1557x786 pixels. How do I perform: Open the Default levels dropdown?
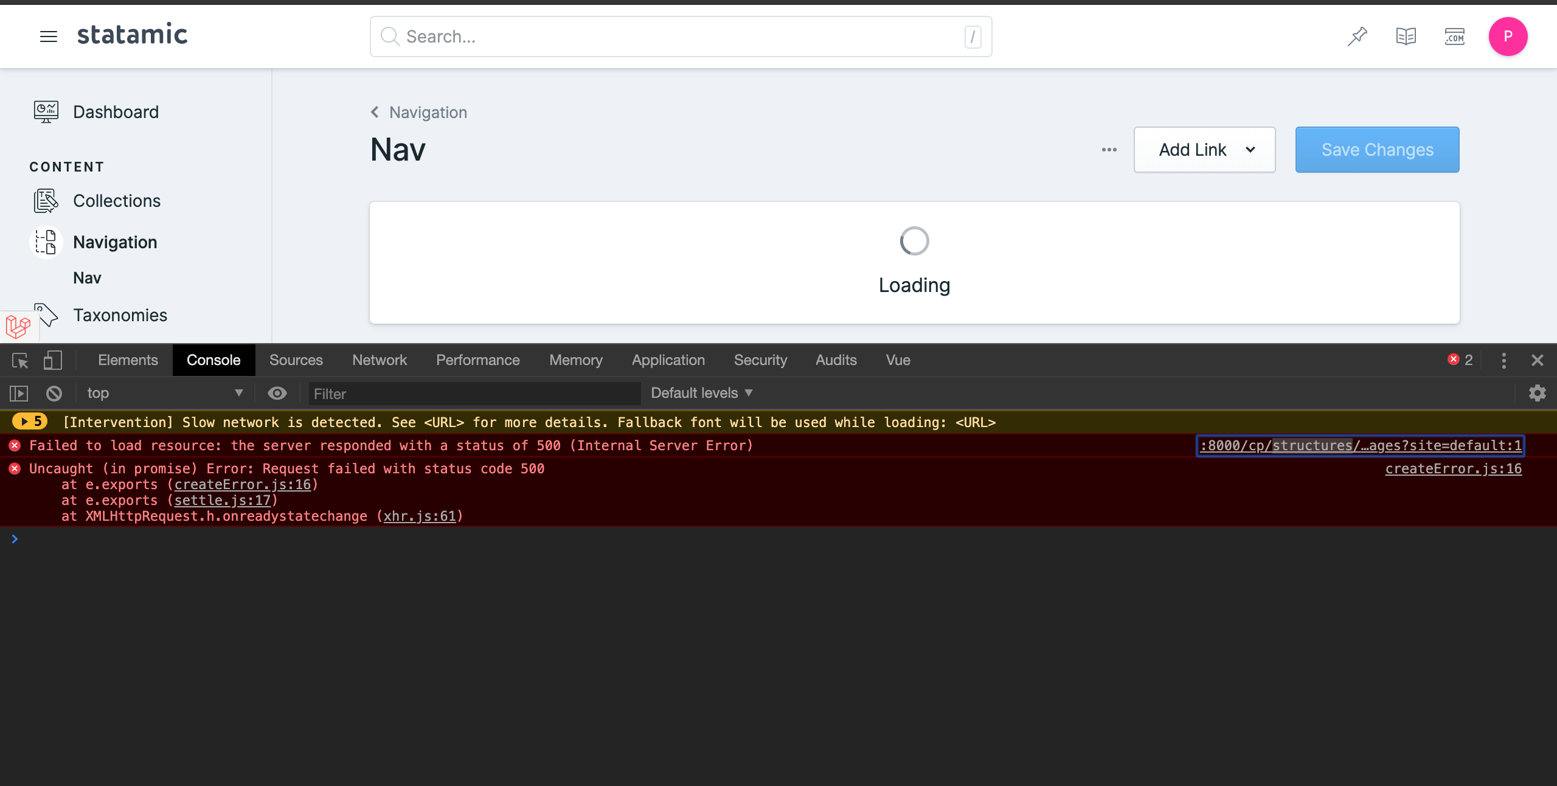pos(701,393)
